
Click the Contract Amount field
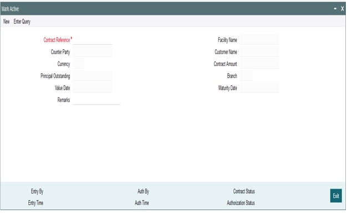click(259, 64)
